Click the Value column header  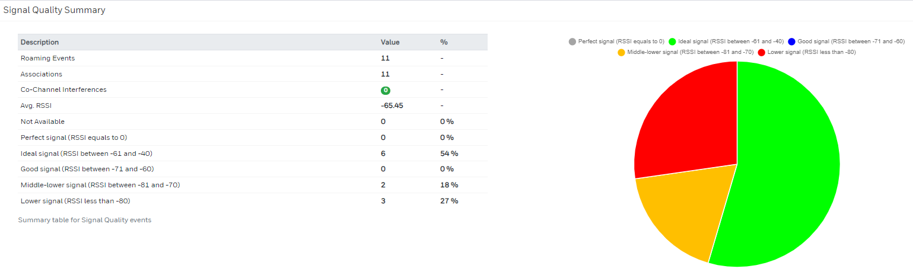[x=390, y=42]
